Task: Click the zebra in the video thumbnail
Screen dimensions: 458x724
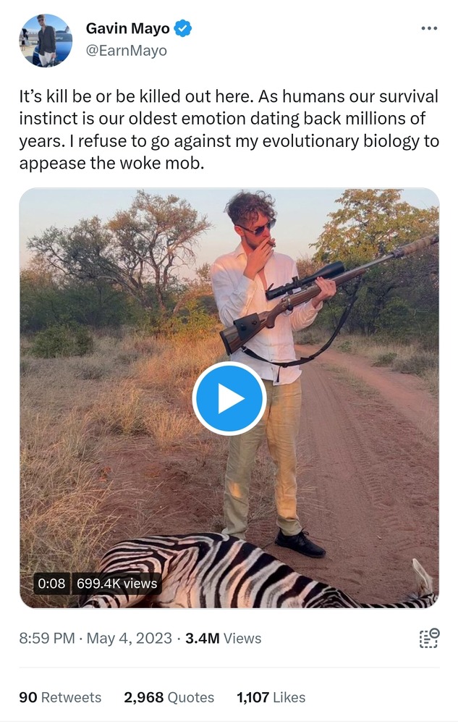Action: coord(239,572)
